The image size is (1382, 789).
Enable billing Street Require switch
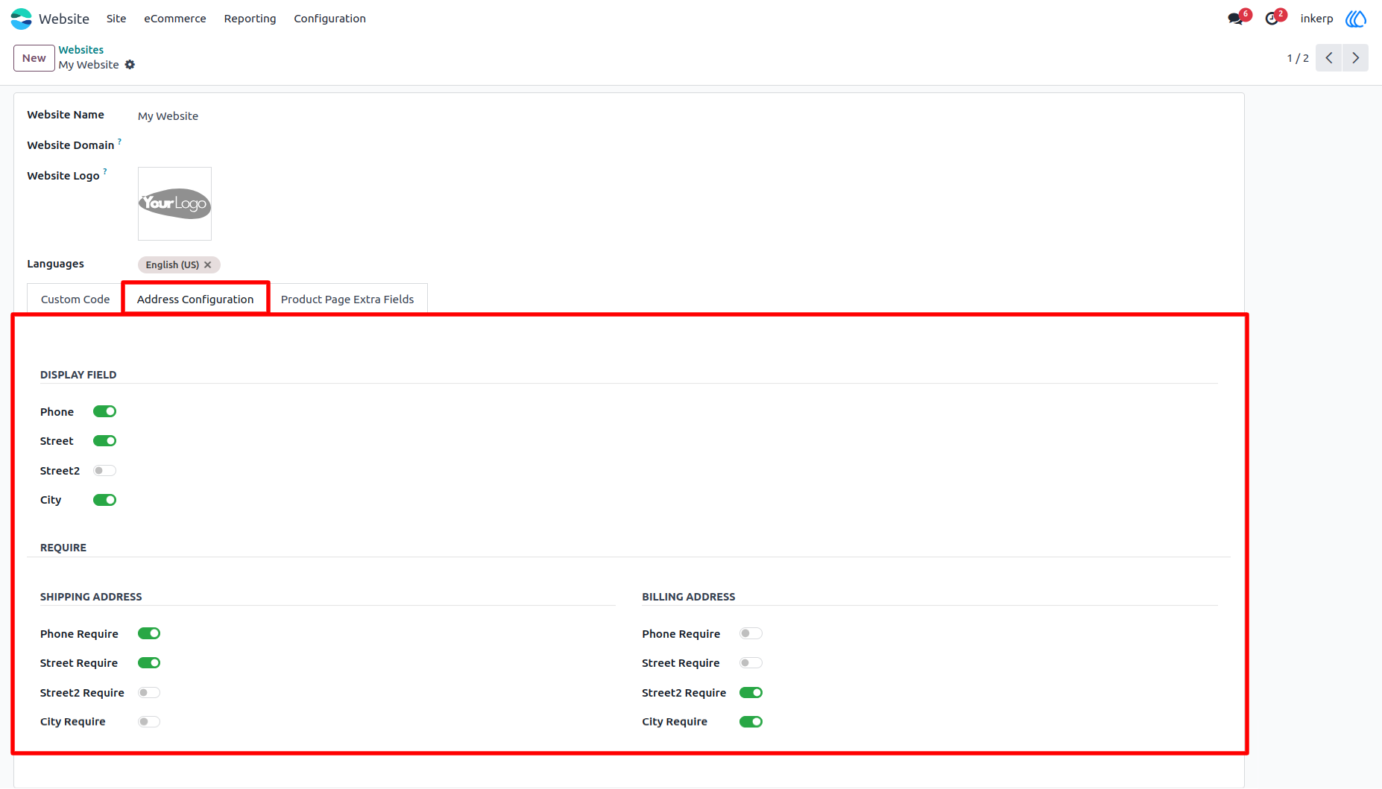point(751,663)
